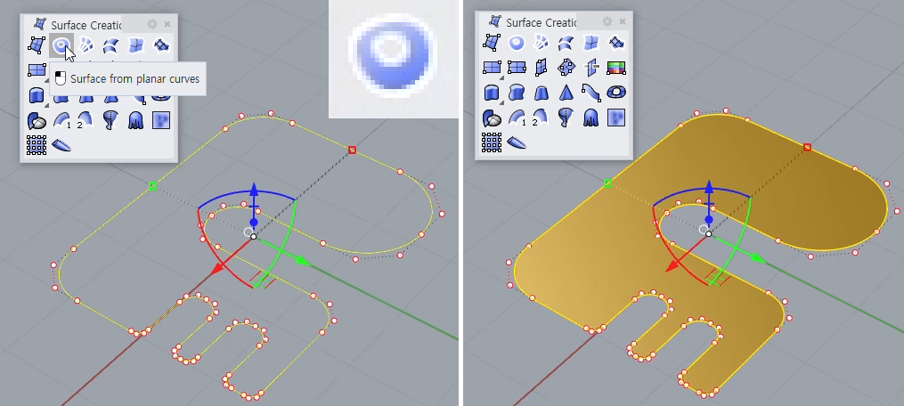
Task: Choose Revolve tool in wireframe view's panel
Action: coord(110,120)
